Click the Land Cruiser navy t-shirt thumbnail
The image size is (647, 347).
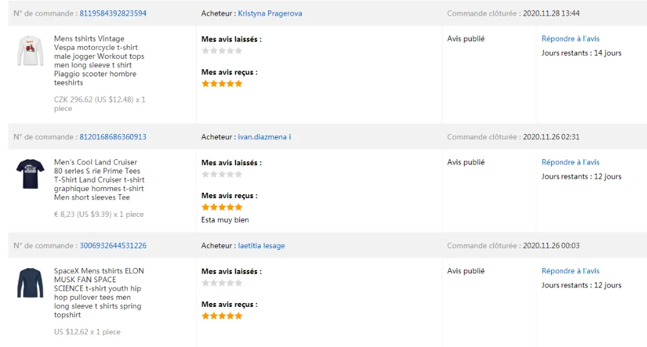pos(30,173)
